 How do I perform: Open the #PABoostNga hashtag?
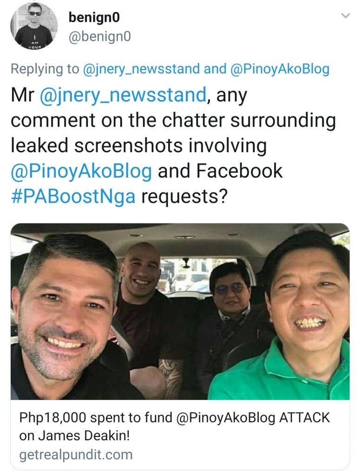(73, 196)
